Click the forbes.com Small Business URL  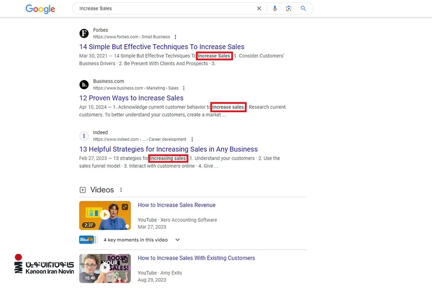point(132,37)
